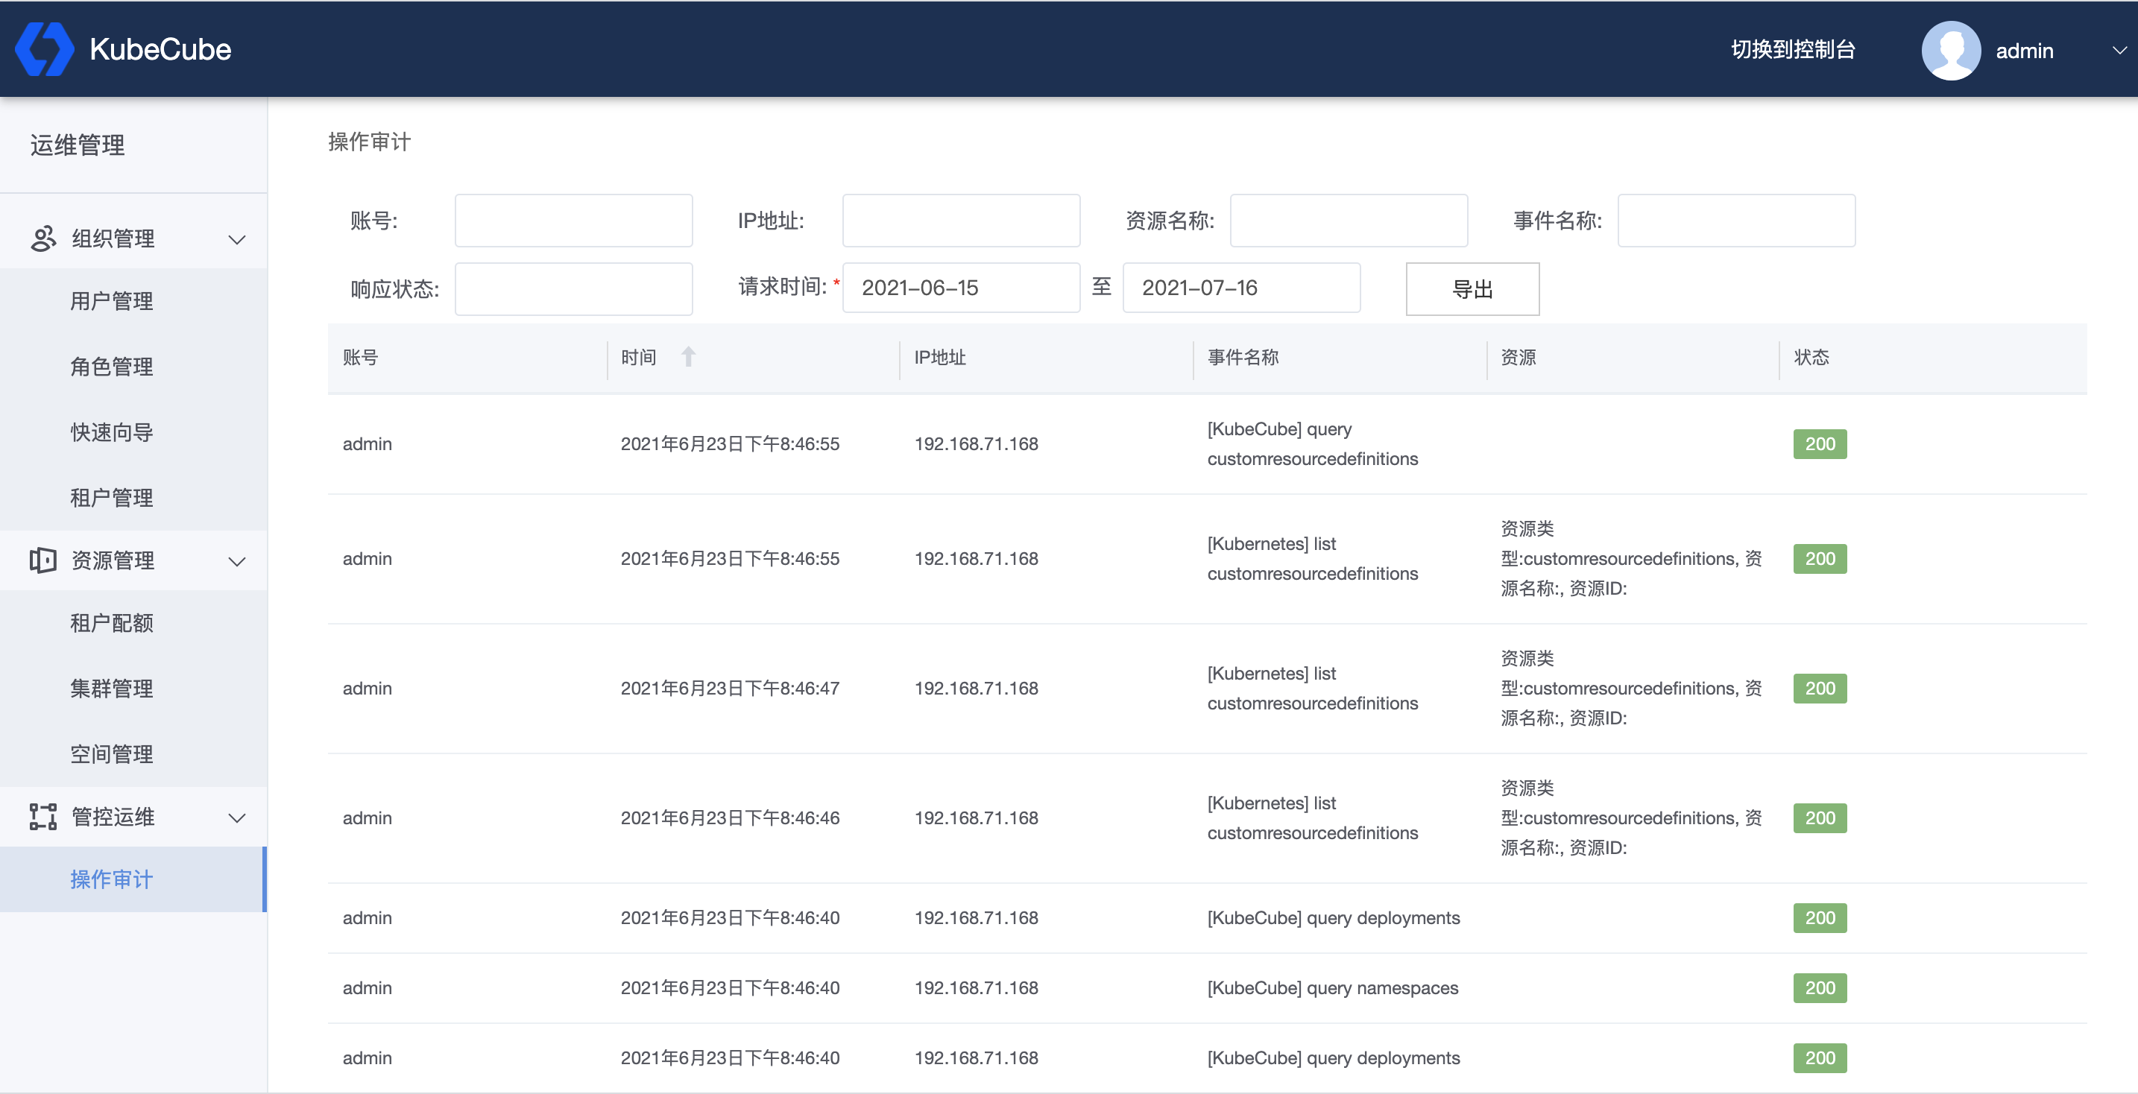Screen dimensions: 2138x1094
Task: Click the 时间 column header
Action: [638, 358]
